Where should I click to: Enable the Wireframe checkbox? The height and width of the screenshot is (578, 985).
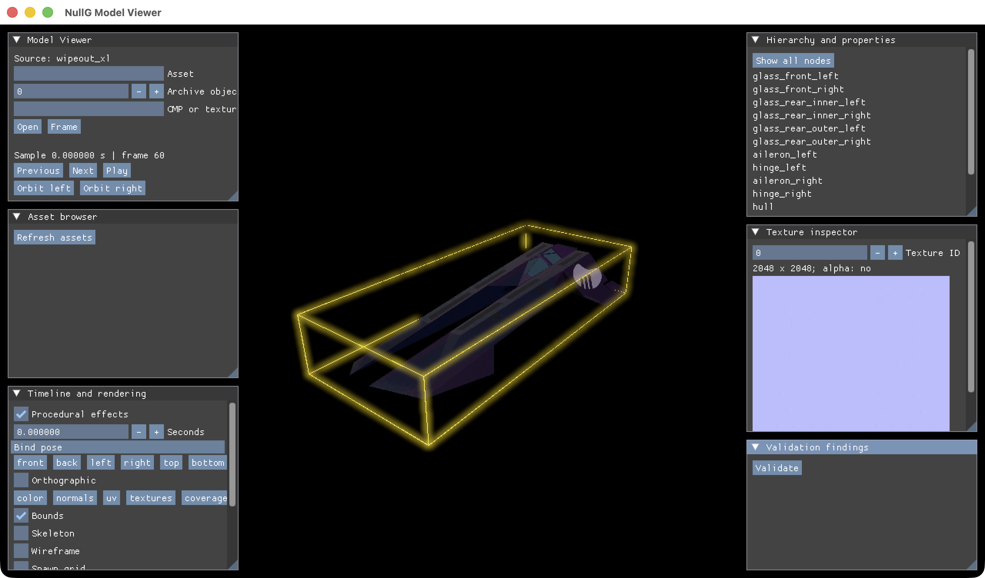tap(21, 551)
